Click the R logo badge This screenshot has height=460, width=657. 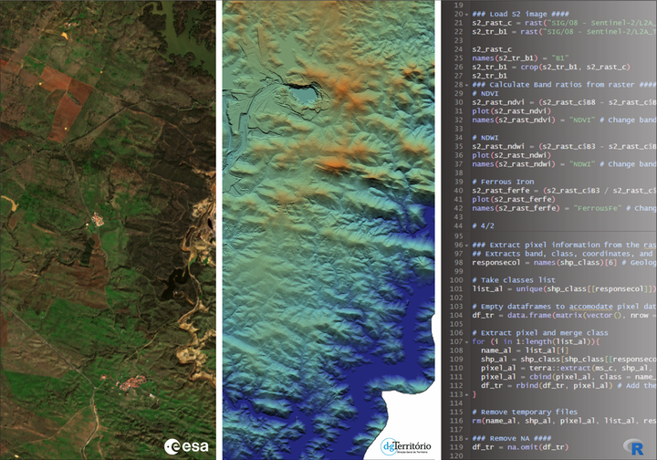click(634, 445)
